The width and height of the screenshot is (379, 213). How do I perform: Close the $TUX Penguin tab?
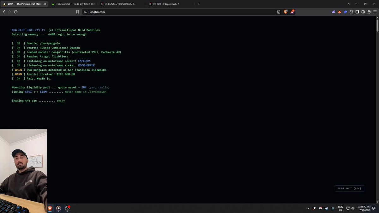[45, 4]
